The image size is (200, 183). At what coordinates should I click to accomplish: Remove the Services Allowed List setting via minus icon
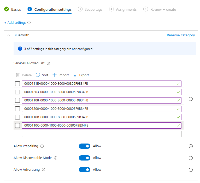pyautogui.click(x=191, y=99)
